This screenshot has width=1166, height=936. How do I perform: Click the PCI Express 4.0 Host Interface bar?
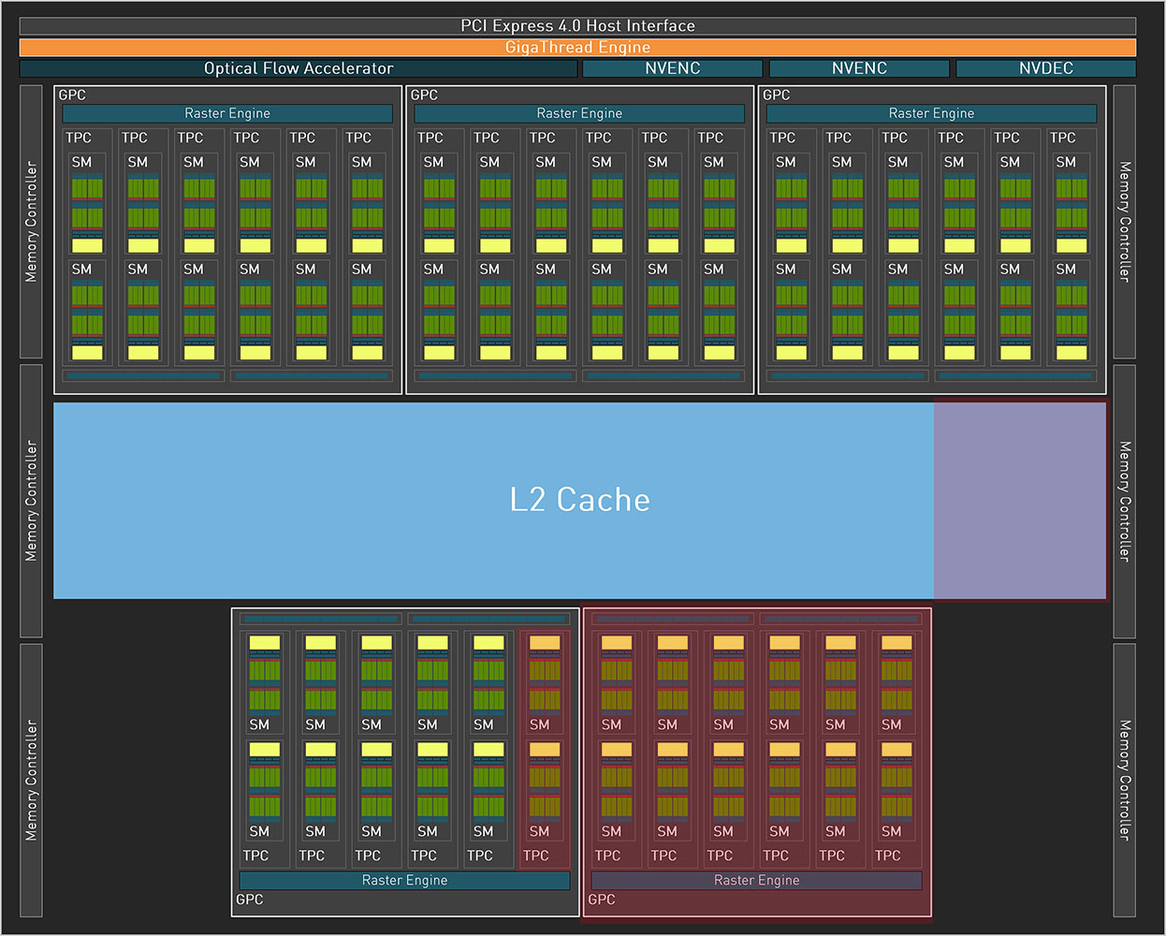click(577, 26)
